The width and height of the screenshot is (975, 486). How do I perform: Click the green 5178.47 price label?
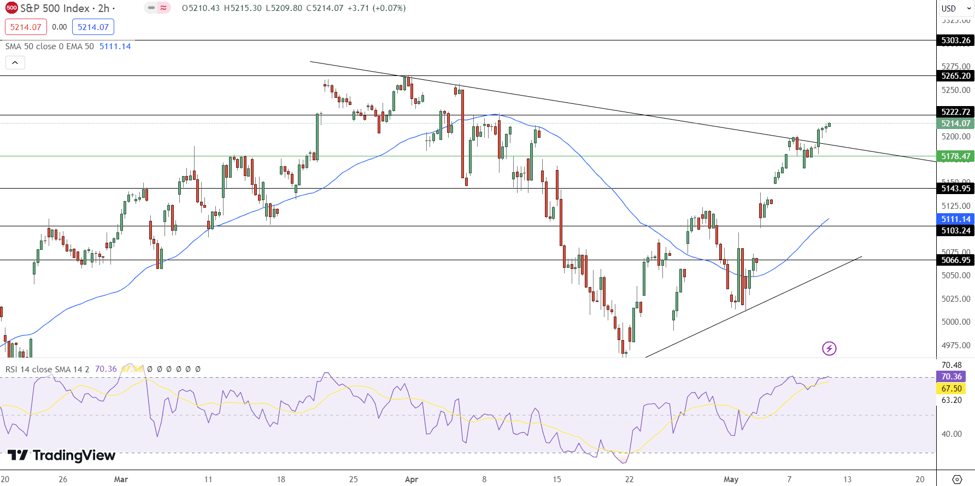[x=955, y=156]
